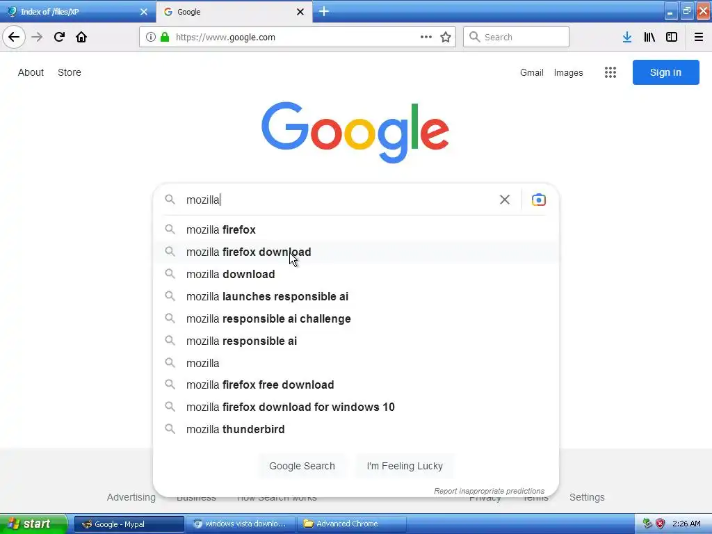The image size is (712, 534).
Task: Select the Google tab
Action: 234,12
